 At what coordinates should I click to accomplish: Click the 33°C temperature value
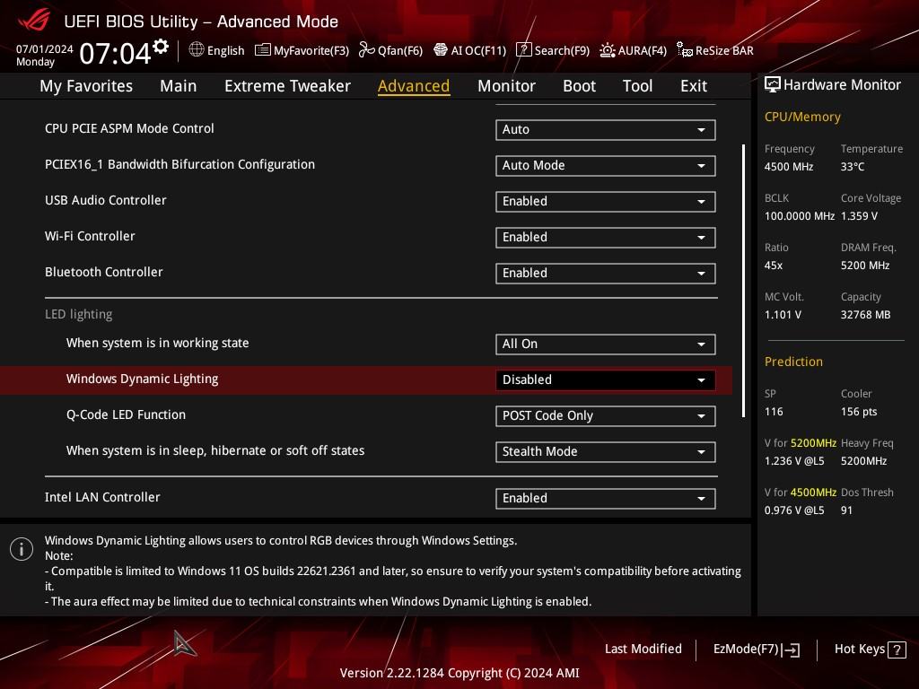853,166
